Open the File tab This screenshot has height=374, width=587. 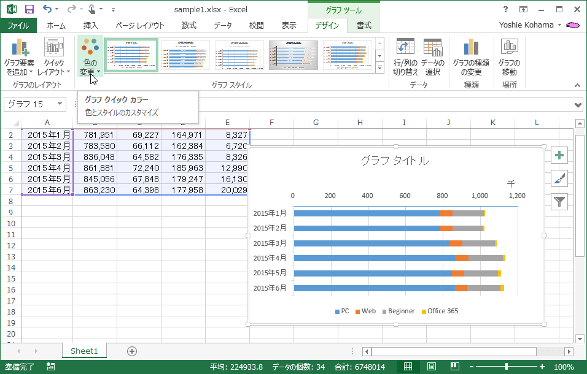coord(18,25)
